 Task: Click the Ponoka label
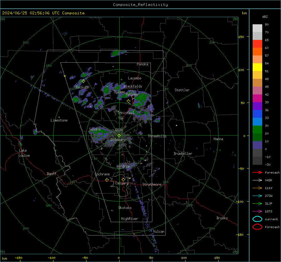[142, 64]
